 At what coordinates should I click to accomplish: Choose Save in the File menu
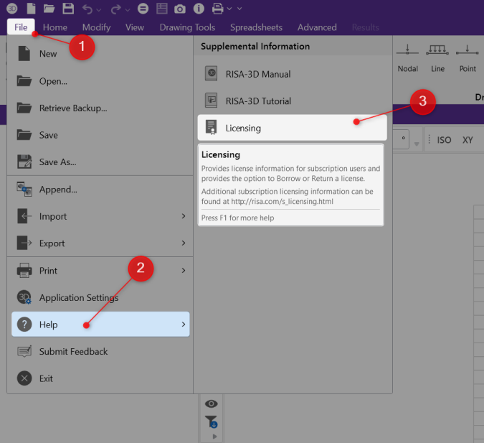click(100, 135)
